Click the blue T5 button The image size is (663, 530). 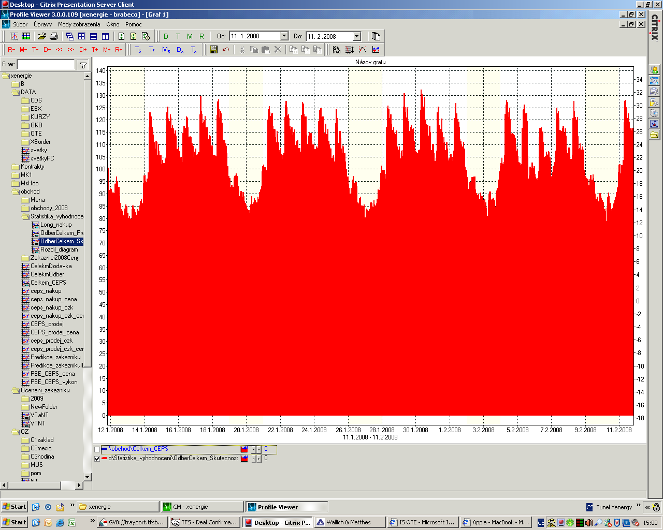click(x=138, y=50)
